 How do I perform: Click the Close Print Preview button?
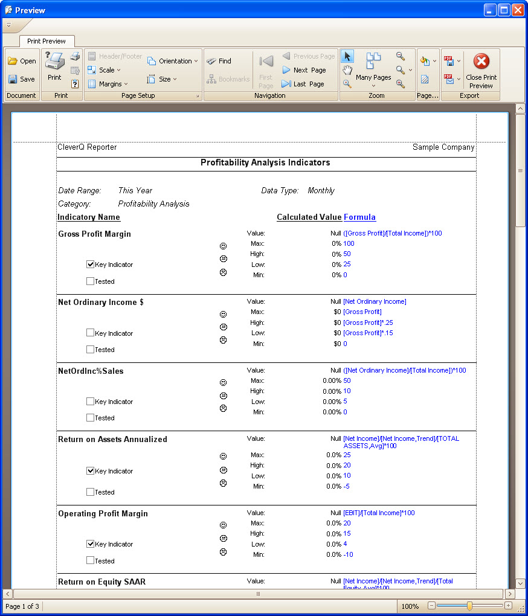click(x=481, y=71)
